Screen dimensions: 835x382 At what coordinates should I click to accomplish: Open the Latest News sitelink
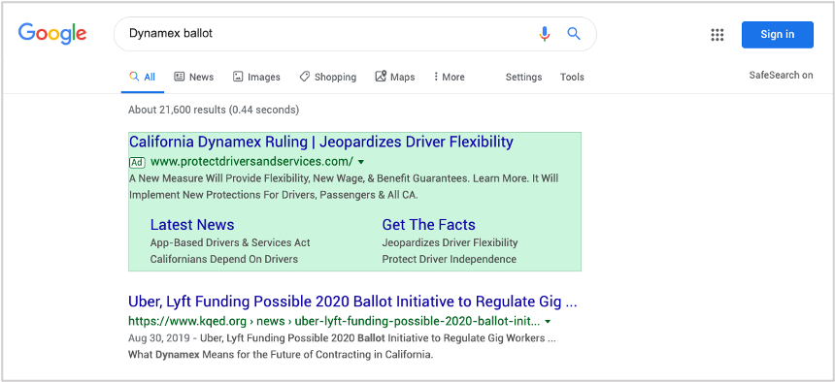(x=192, y=225)
